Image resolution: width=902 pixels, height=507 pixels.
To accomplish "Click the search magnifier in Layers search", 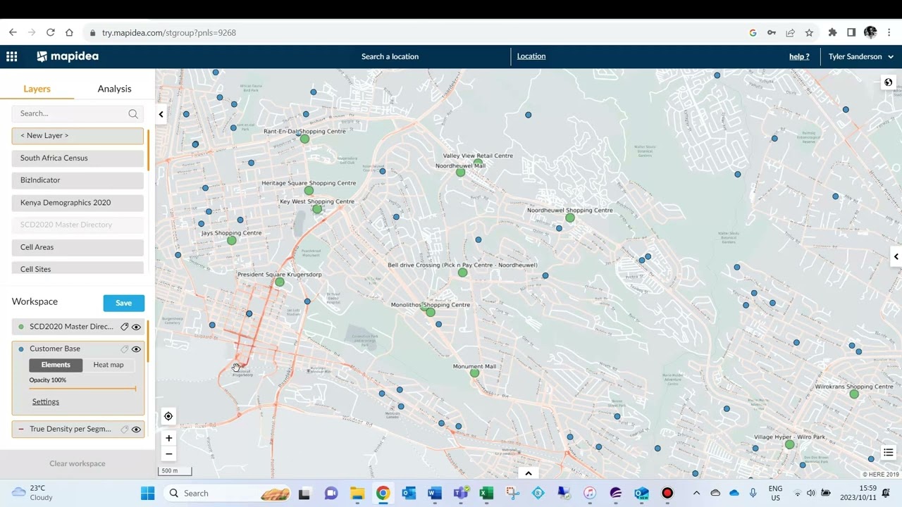I will click(133, 113).
